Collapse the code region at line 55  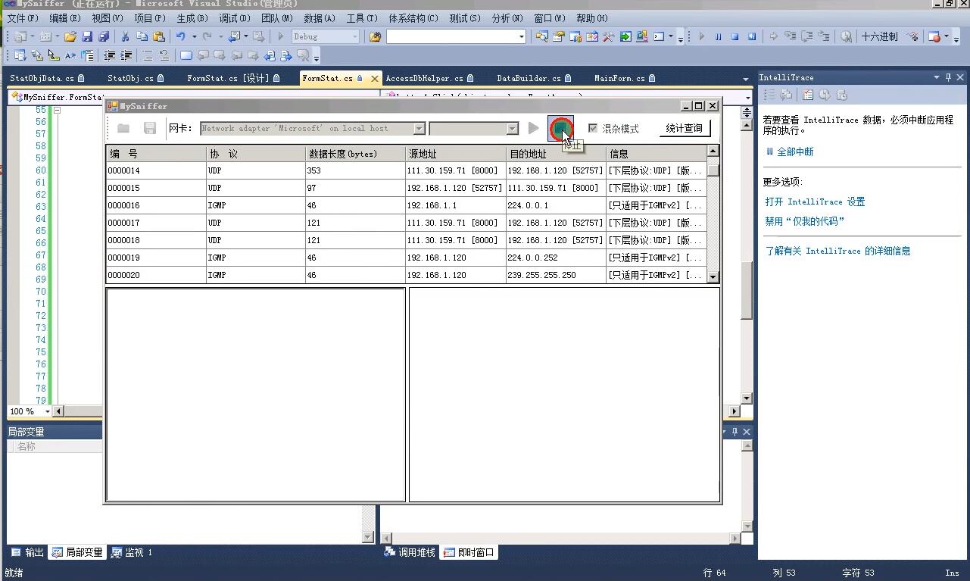(57, 110)
